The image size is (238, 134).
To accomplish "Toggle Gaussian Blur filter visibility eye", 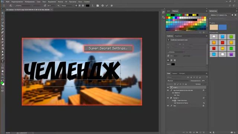I will tap(175, 103).
